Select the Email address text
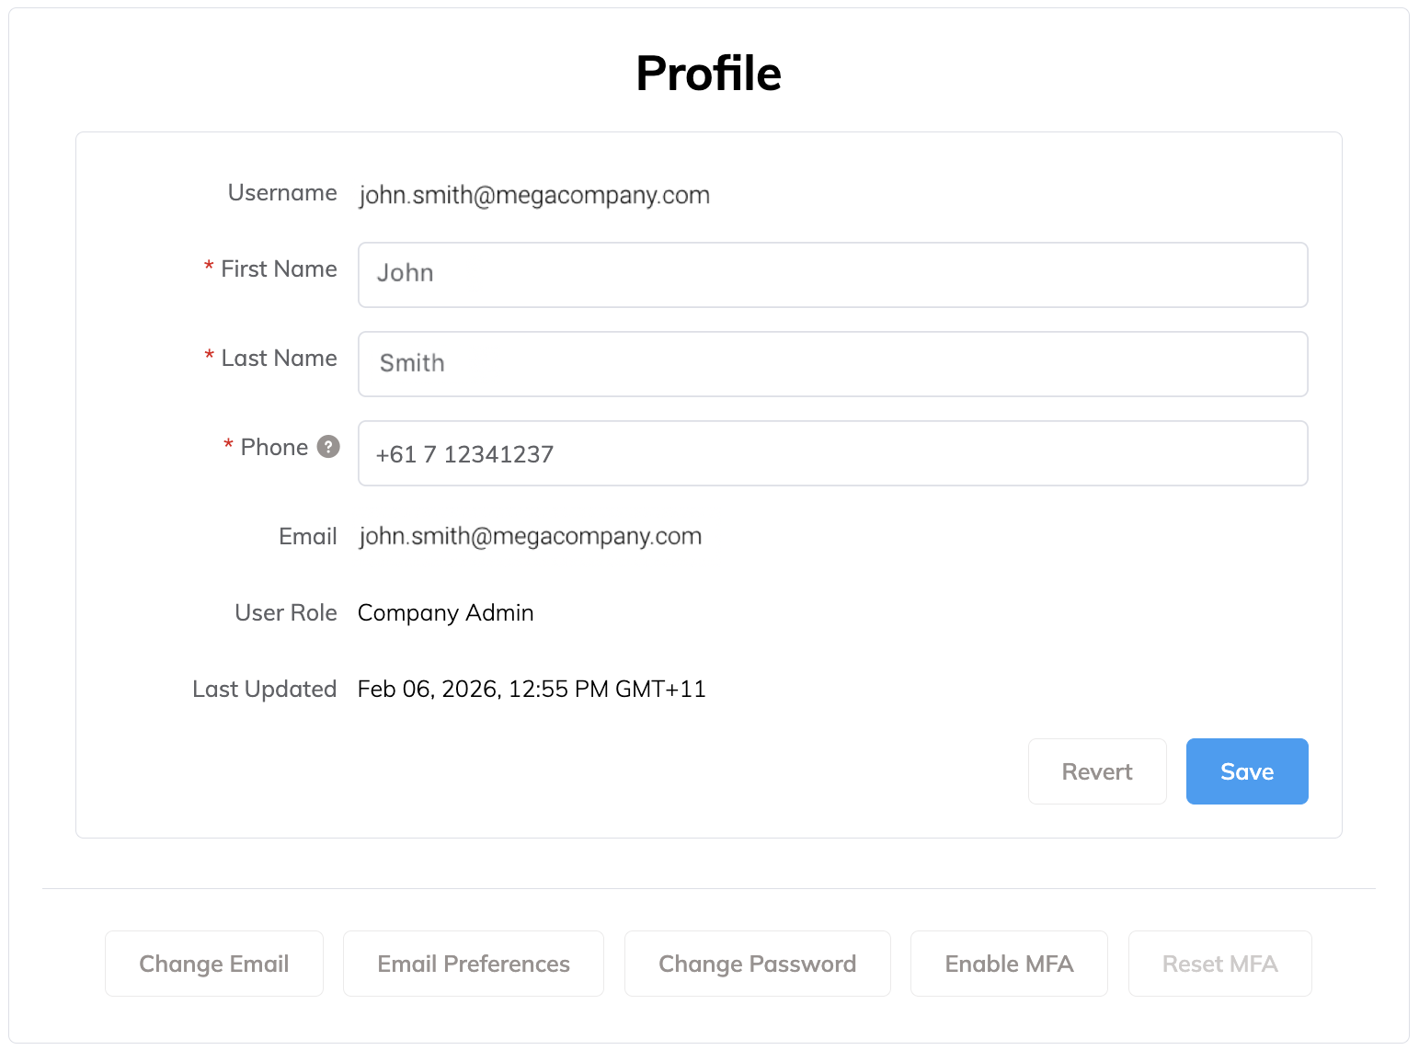The width and height of the screenshot is (1419, 1050). [x=530, y=536]
